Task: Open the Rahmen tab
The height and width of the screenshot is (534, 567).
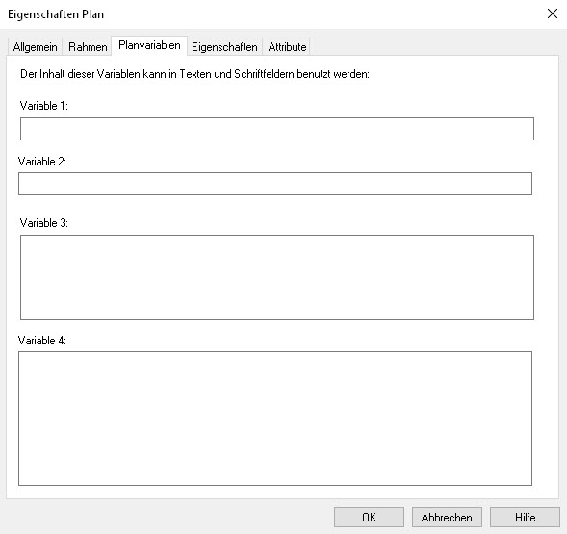Action: 88,47
